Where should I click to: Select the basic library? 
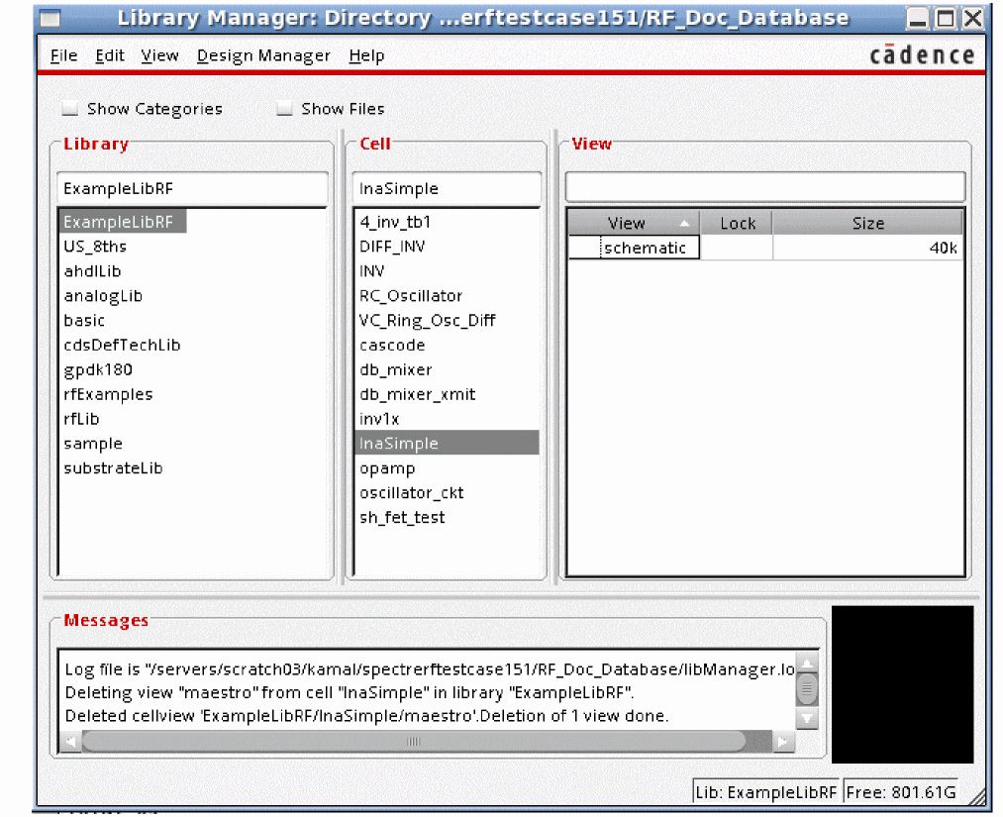pos(84,321)
